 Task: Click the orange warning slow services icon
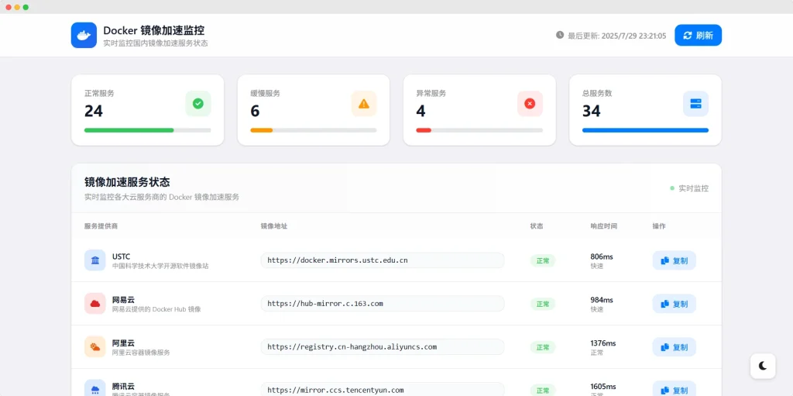tap(364, 104)
